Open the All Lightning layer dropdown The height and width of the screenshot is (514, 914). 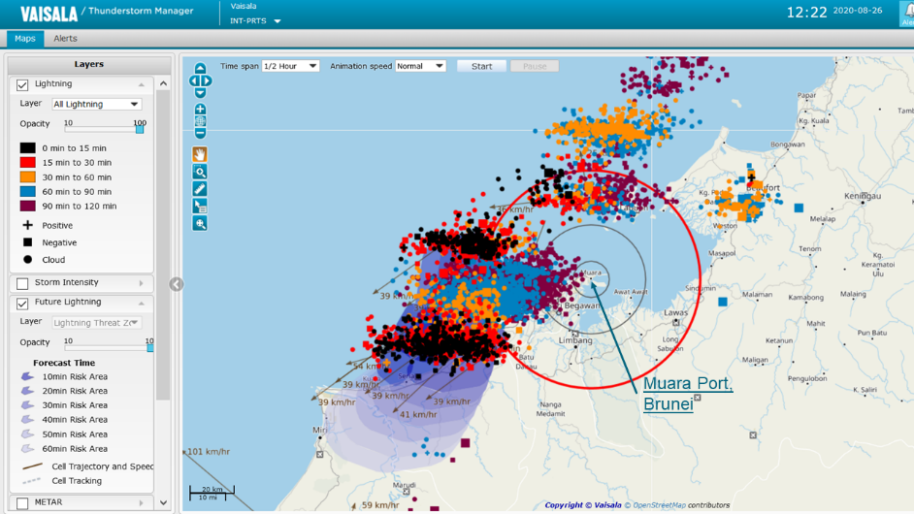coord(96,104)
